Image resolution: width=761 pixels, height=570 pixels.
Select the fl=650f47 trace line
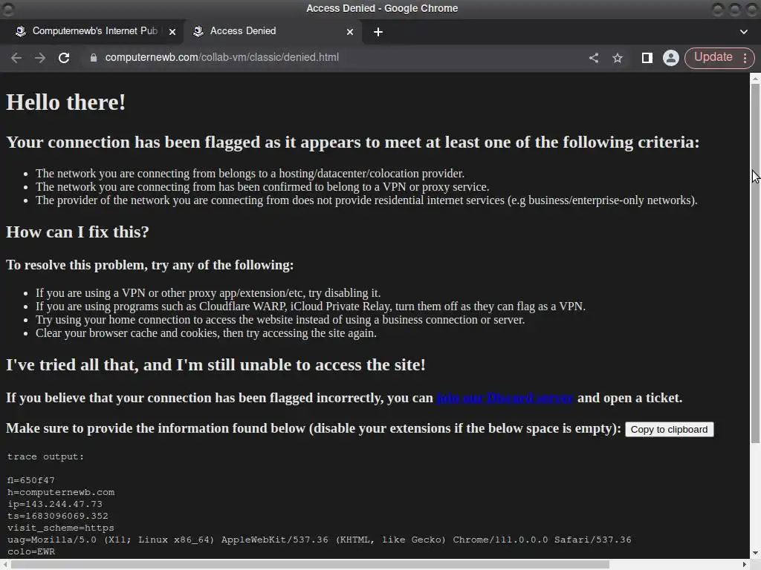click(31, 480)
